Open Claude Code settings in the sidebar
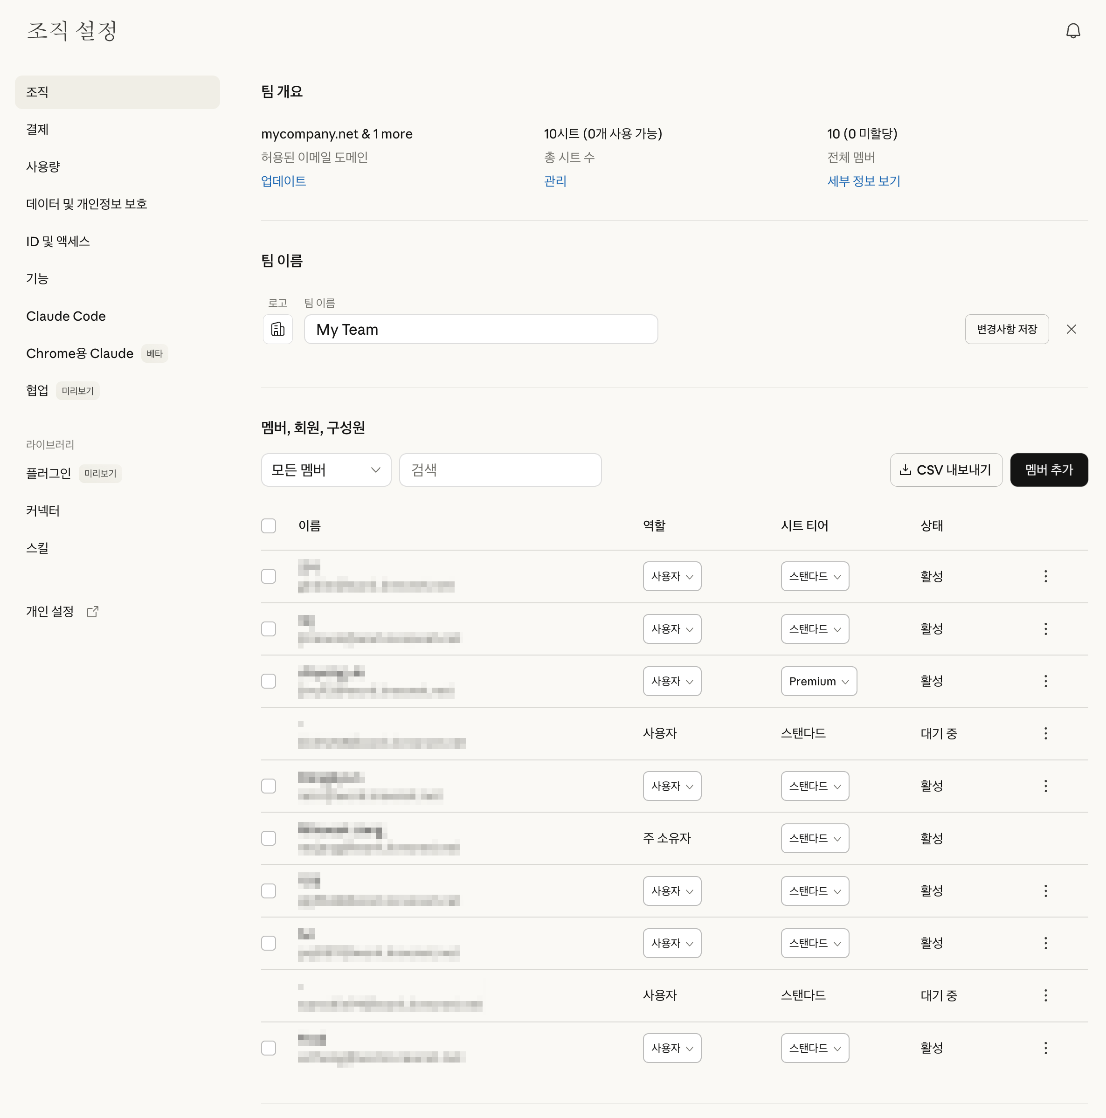The image size is (1106, 1118). pyautogui.click(x=66, y=317)
